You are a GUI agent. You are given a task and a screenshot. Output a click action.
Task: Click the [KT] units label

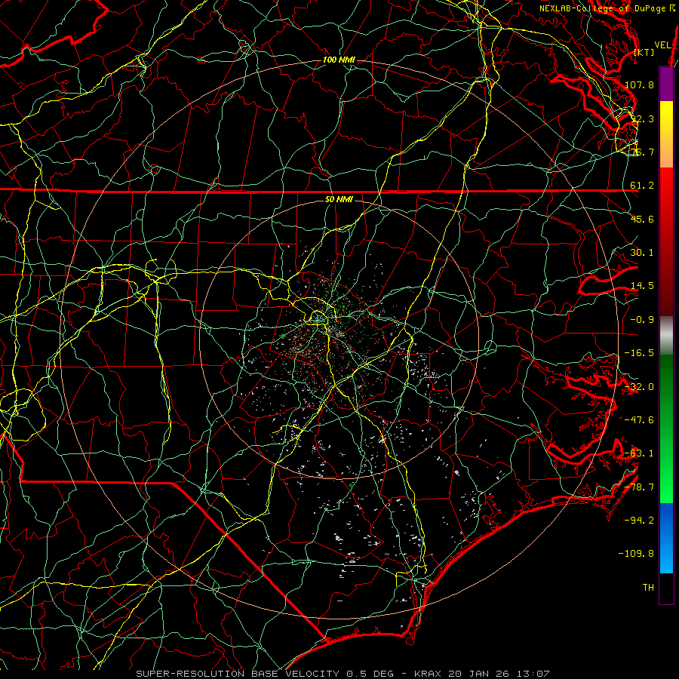click(644, 52)
